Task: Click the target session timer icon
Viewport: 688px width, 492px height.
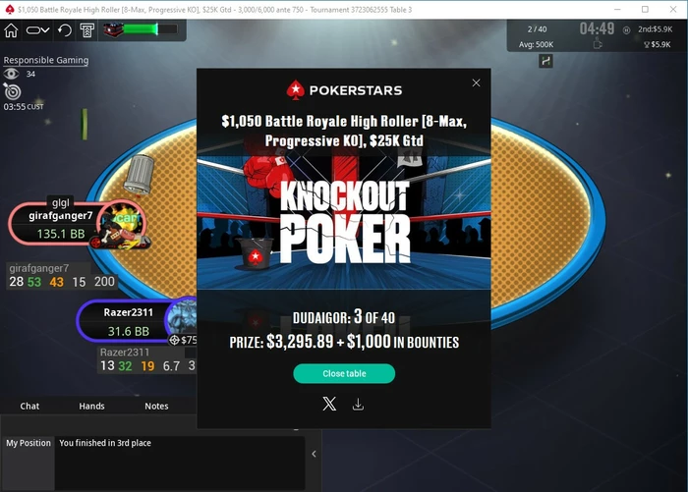Action: coord(12,91)
